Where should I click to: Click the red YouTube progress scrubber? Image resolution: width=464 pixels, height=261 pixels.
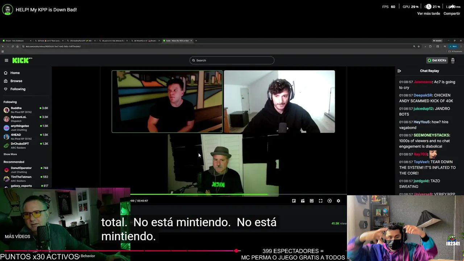point(236,251)
